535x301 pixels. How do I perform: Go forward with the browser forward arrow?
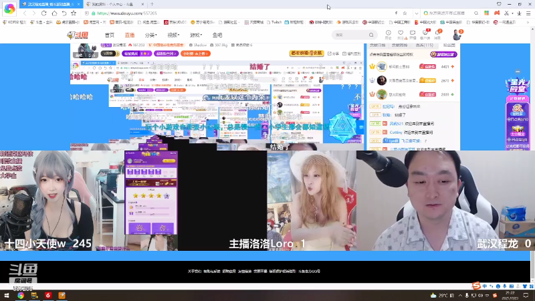34,13
